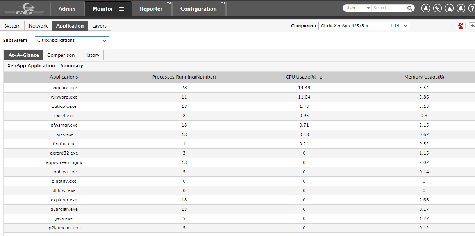Image resolution: width=475 pixels, height=236 pixels.
Task: Click the back arrow icon
Action: point(472,26)
